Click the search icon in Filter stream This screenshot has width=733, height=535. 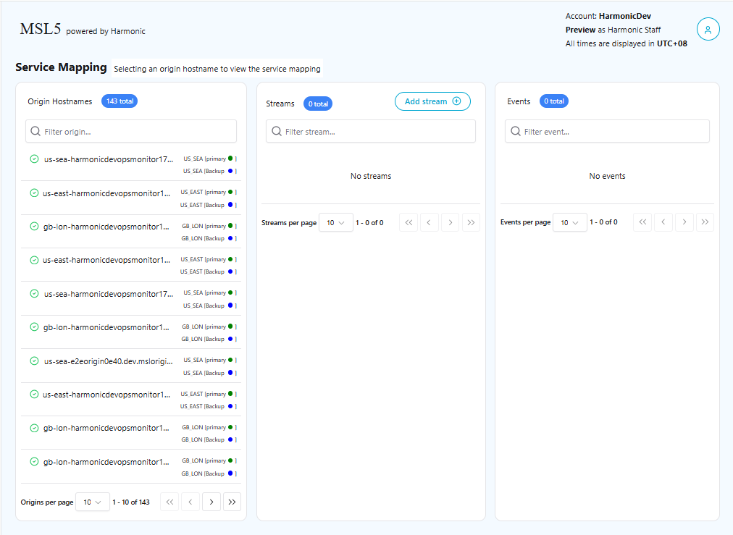[276, 132]
